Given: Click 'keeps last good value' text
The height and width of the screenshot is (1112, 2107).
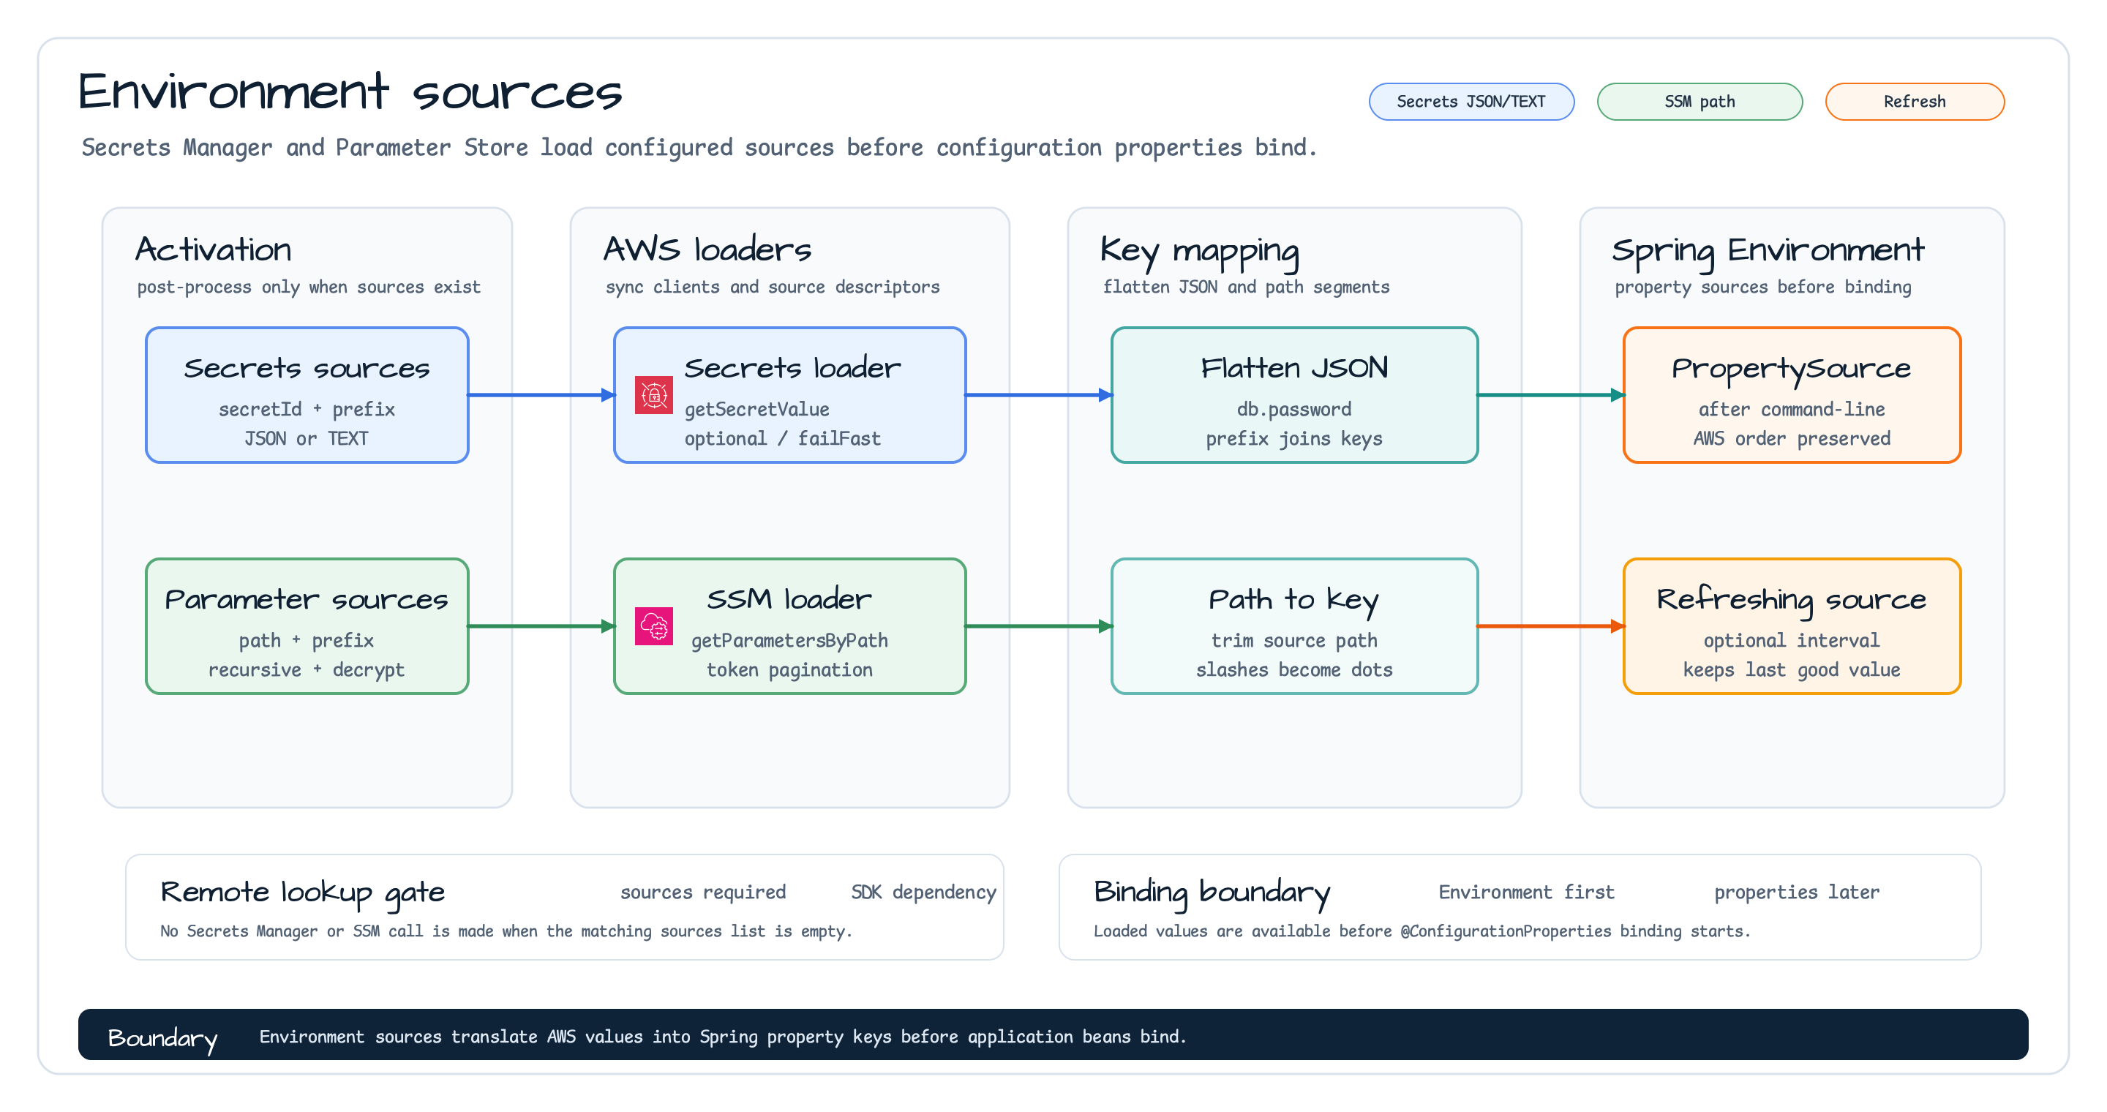Looking at the screenshot, I should pos(1792,669).
